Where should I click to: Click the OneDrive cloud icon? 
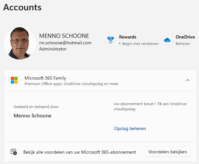167,40
